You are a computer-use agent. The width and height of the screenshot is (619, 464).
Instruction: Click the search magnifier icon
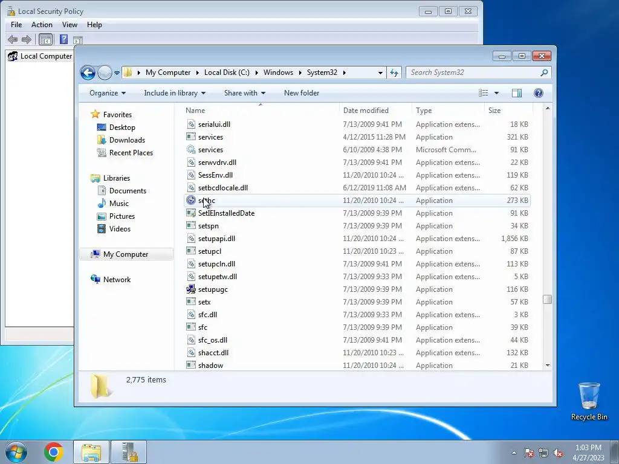pyautogui.click(x=545, y=72)
